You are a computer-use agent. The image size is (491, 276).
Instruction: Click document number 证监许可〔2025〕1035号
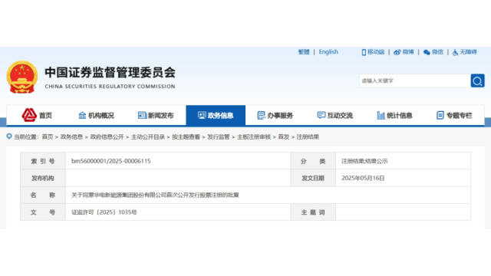(x=104, y=212)
